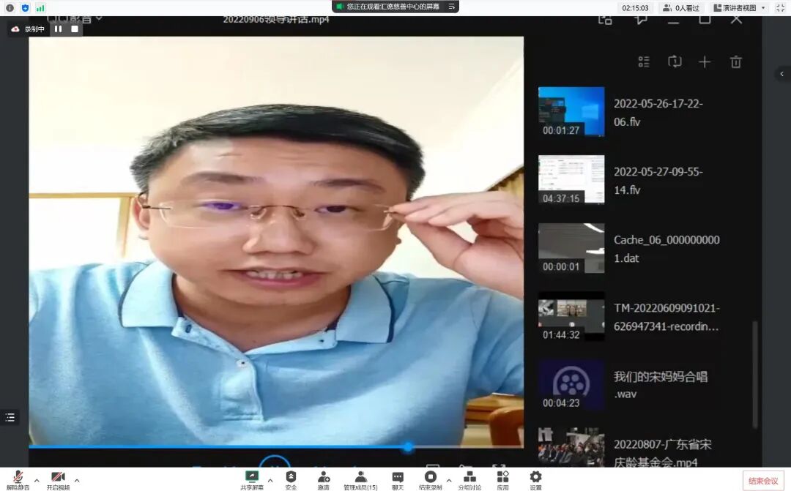Enable loop playback in the media player

(675, 62)
